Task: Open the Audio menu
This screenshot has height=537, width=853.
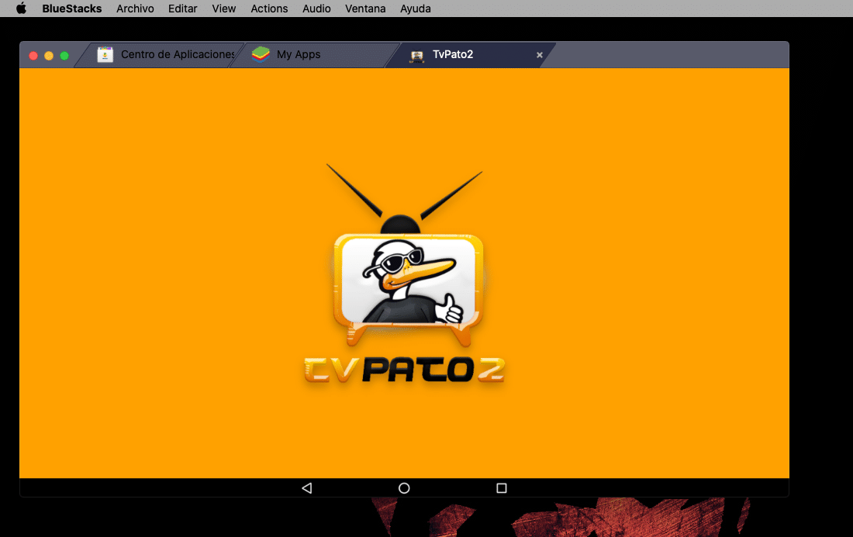Action: (x=316, y=9)
